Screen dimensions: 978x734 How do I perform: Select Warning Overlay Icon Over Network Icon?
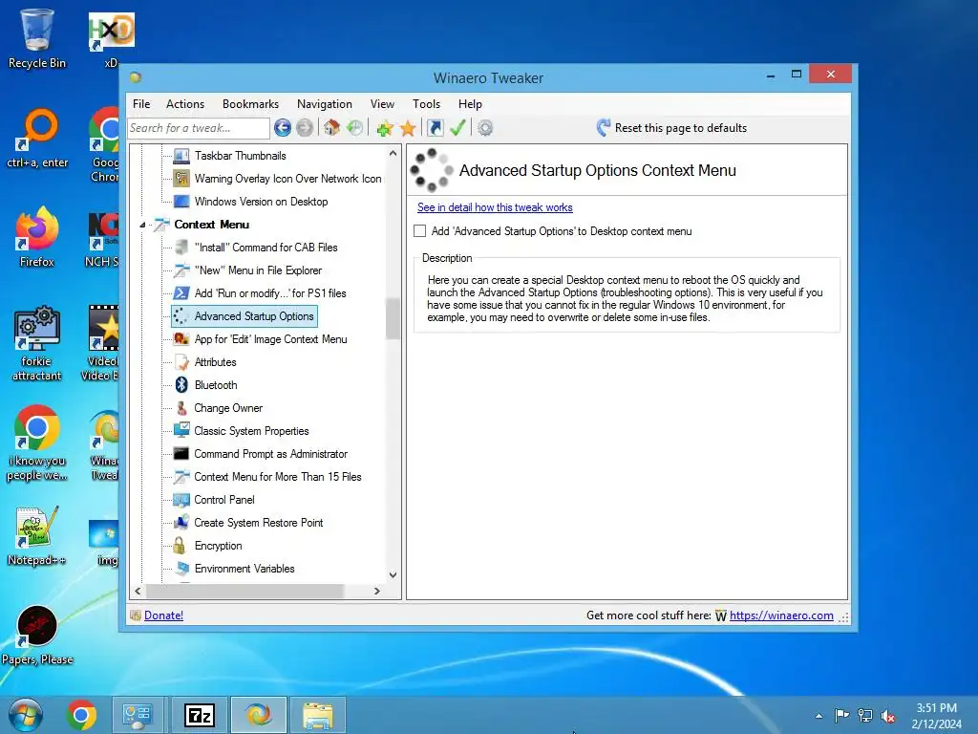pos(287,179)
